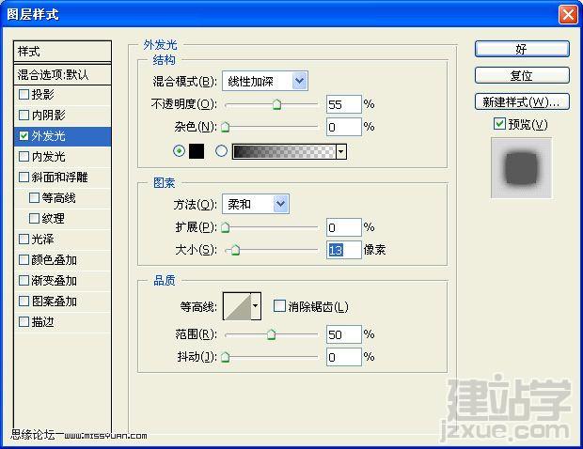The height and width of the screenshot is (449, 583).
Task: Click the 扩展 spread slider handle
Action: [x=226, y=227]
